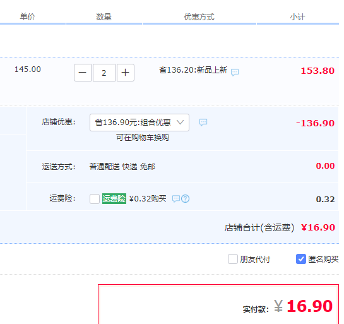Click the 优惠方式 column header
This screenshot has height=324, width=344.
point(199,17)
